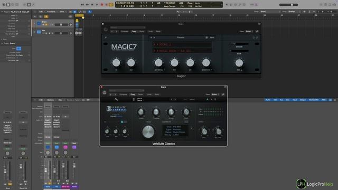The image size is (338, 190).
Task: Click the VerbSuite Predelay knob
Action: tap(156, 112)
